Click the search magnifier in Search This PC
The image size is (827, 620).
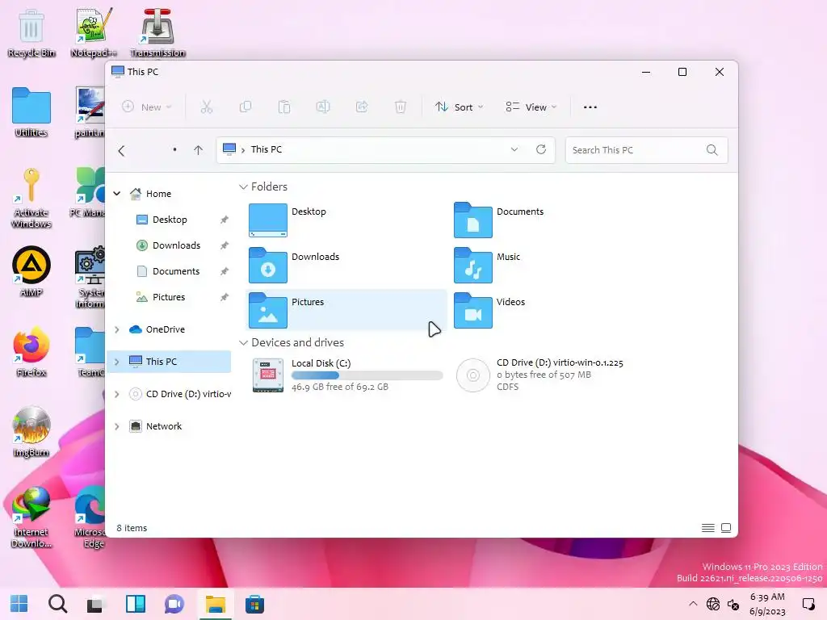click(x=712, y=150)
